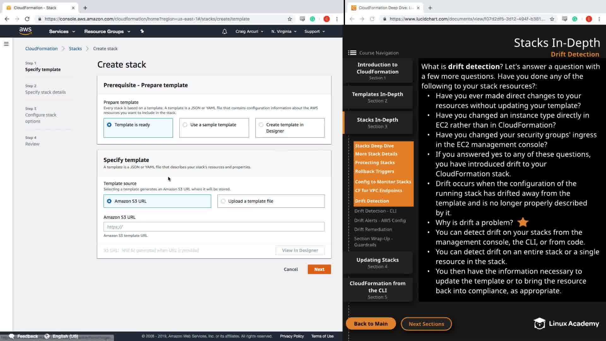Click the orange star beside drift problem
Image resolution: width=606 pixels, height=341 pixels.
[x=523, y=222]
